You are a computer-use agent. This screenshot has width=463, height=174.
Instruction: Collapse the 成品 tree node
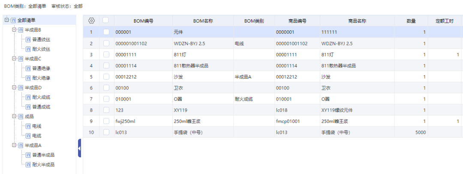click(14, 116)
